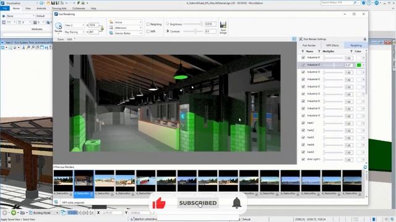Click the light setup icon beside Active

click(111, 22)
